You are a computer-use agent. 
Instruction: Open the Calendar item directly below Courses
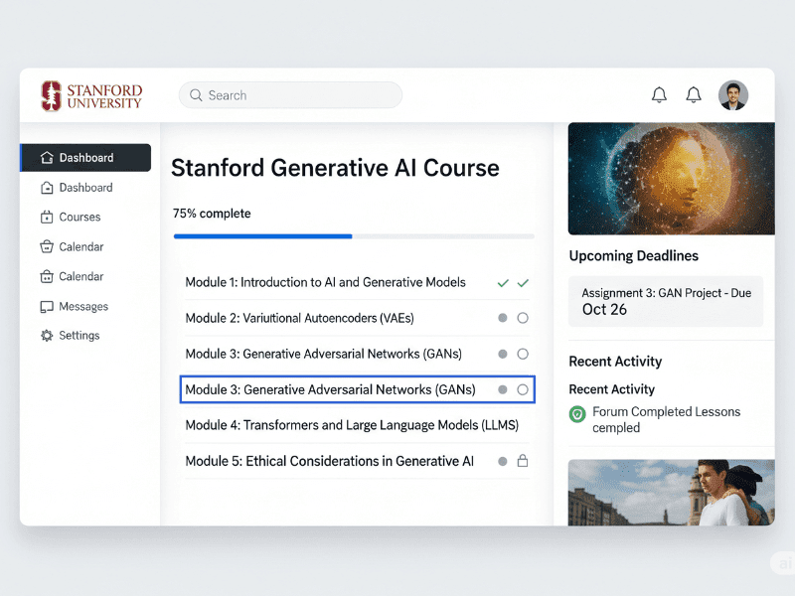(x=72, y=246)
